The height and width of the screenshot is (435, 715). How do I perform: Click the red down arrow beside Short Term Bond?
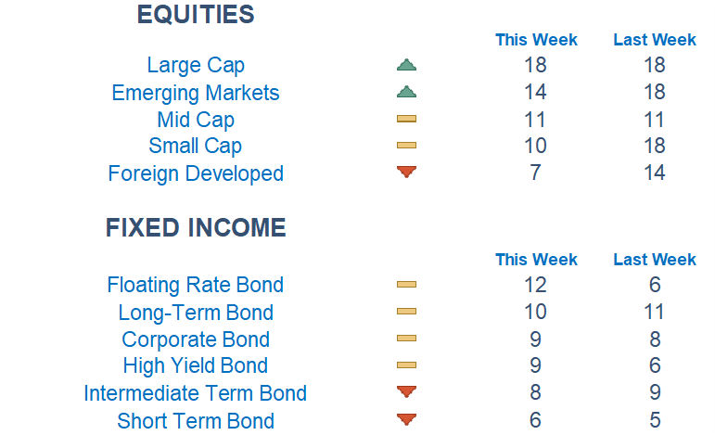coord(406,420)
